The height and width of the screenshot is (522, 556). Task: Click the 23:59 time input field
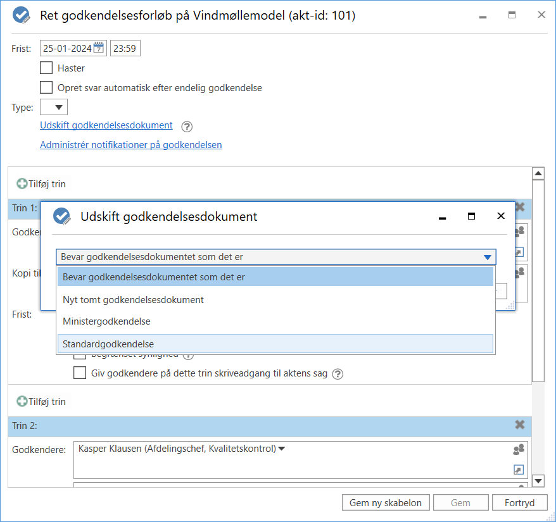tap(125, 48)
